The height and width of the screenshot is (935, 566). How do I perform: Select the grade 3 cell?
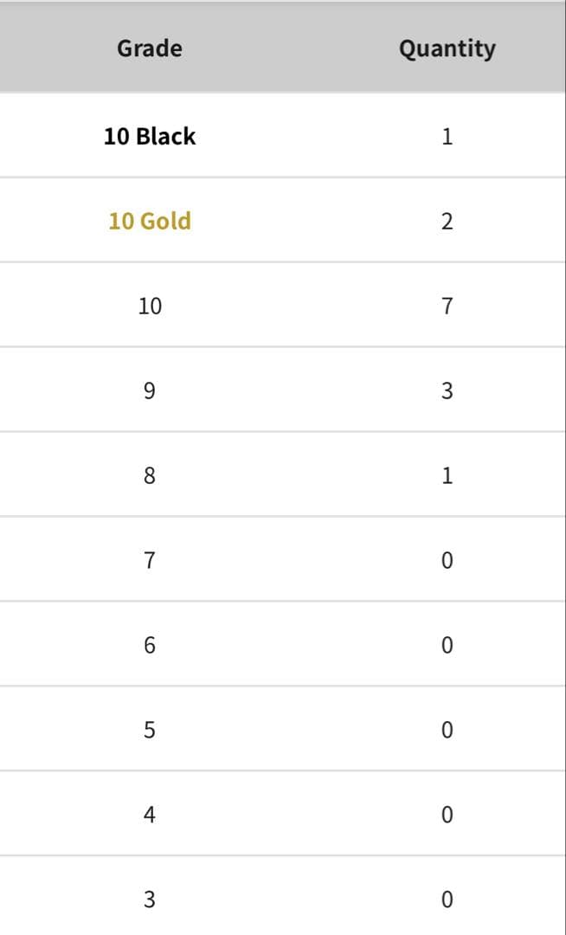[x=150, y=900]
